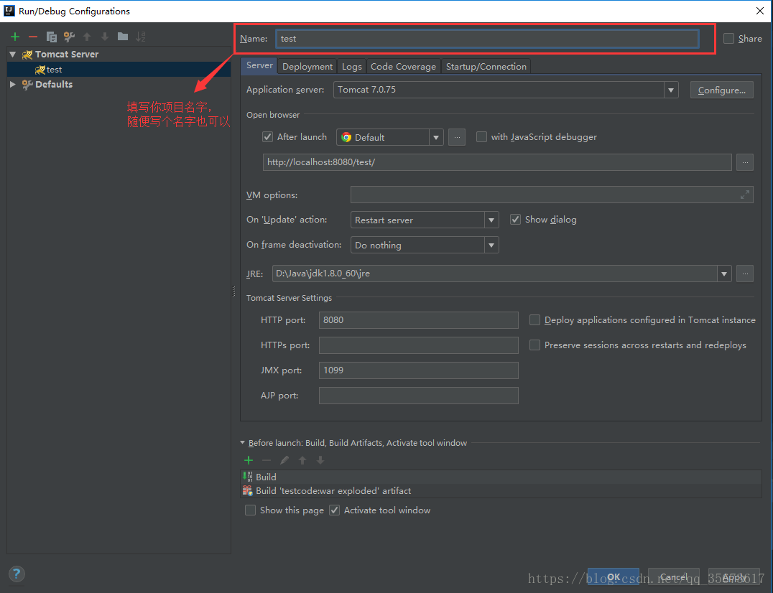Move Before launch task up
This screenshot has height=593, width=773.
click(302, 460)
